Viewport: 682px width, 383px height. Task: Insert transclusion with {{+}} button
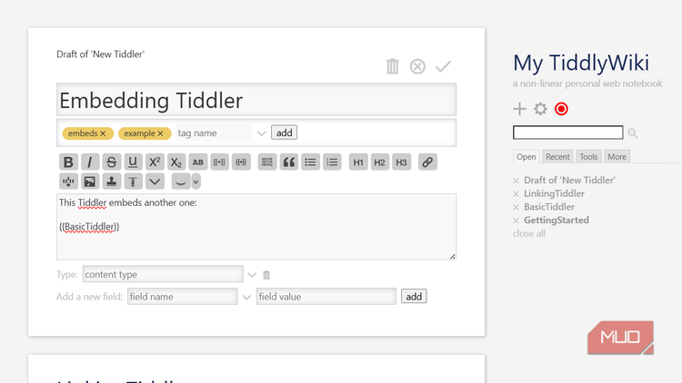coord(241,162)
